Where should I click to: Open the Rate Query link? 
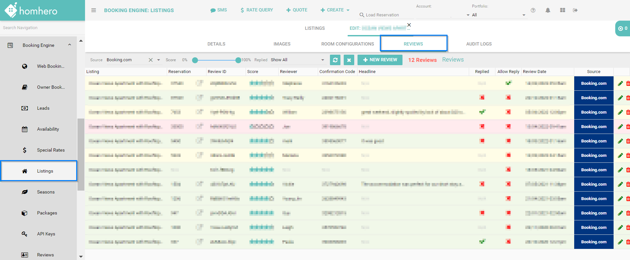tap(256, 10)
